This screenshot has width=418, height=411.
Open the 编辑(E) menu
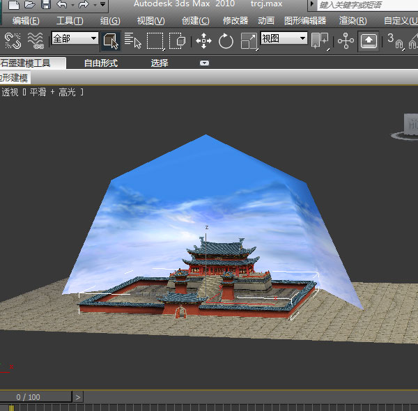click(26, 21)
